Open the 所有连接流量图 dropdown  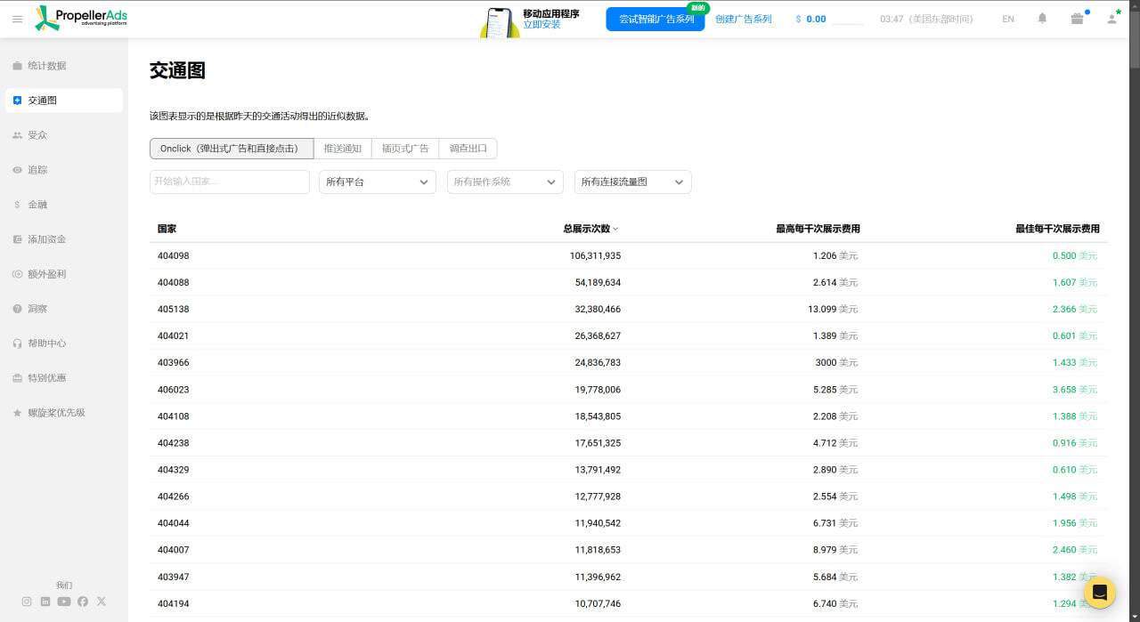click(x=633, y=182)
